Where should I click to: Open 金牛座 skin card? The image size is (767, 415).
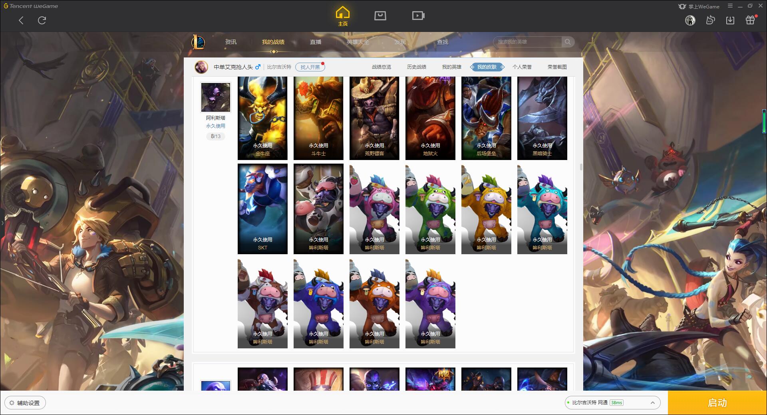pos(262,118)
